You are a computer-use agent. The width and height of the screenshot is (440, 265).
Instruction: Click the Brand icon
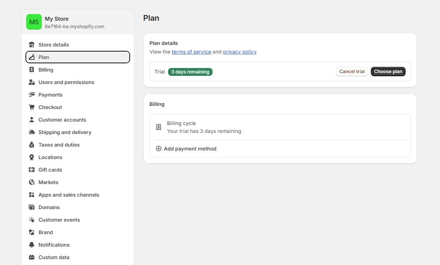pyautogui.click(x=32, y=232)
